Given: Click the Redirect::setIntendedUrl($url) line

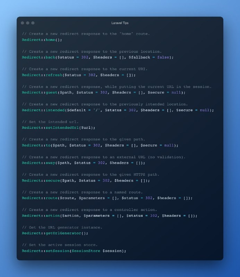Looking at the screenshot, I should 59,127.
